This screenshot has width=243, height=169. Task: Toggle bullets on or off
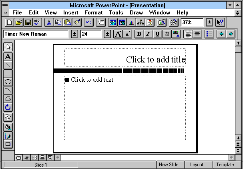tap(209, 34)
